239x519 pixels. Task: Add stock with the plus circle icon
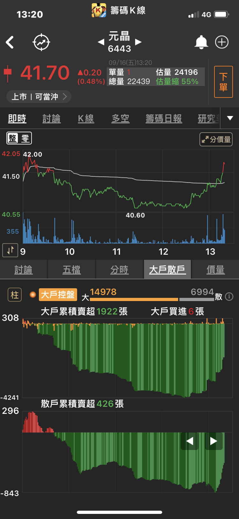click(x=222, y=42)
